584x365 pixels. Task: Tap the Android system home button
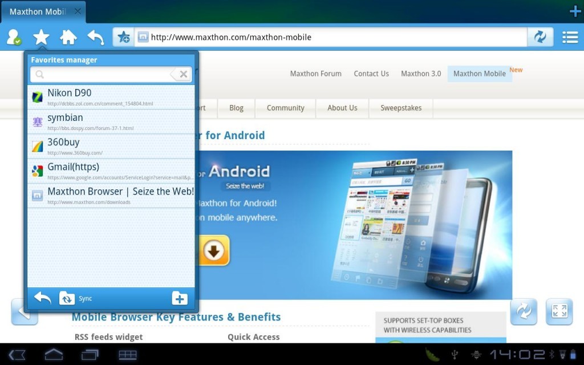(54, 355)
